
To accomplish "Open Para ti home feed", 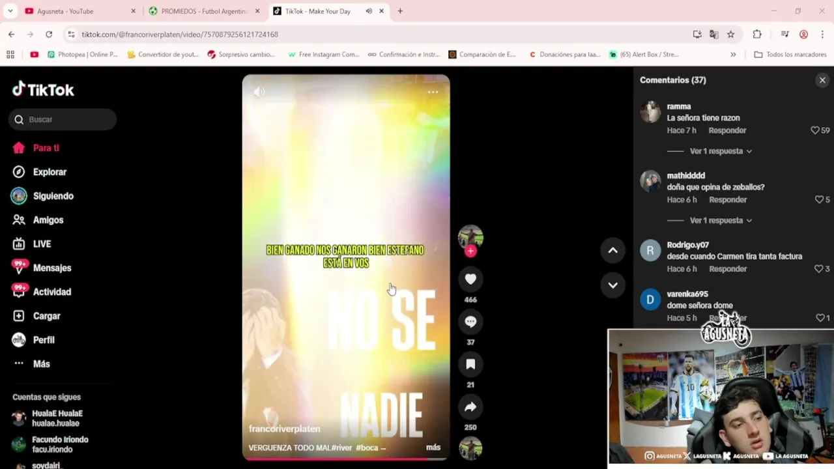I will (36, 148).
